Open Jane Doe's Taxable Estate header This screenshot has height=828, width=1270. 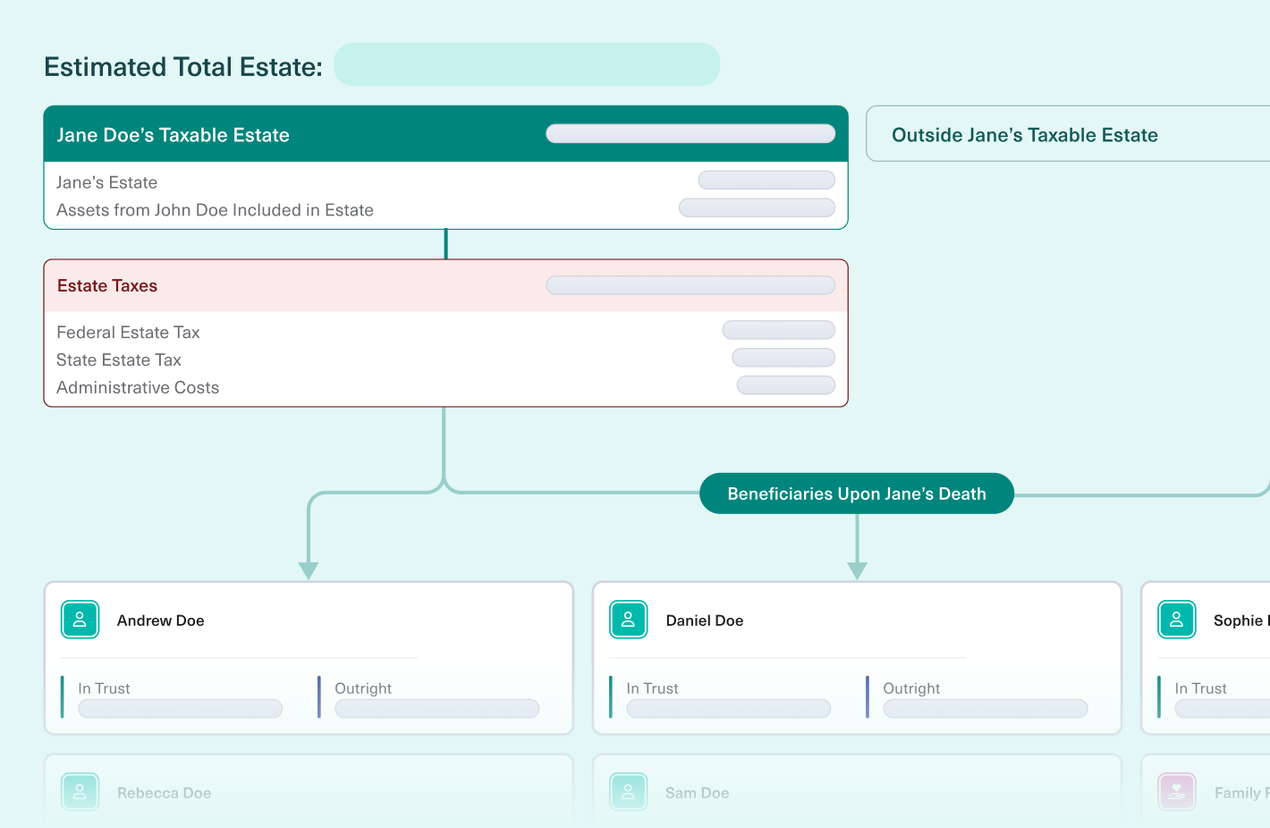[x=445, y=134]
